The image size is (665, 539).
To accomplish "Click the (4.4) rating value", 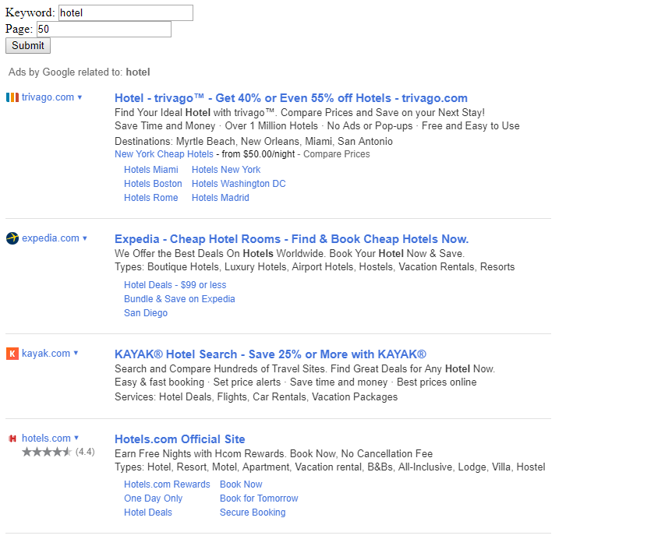I will 85,452.
